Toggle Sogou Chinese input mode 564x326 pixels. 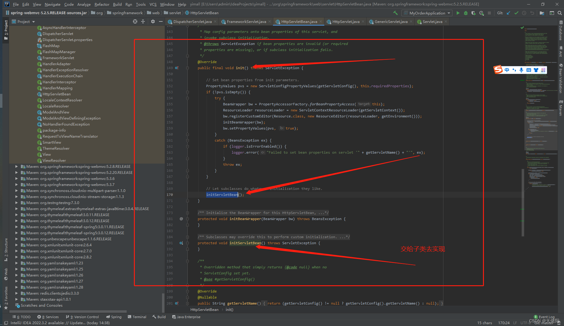[x=507, y=70]
